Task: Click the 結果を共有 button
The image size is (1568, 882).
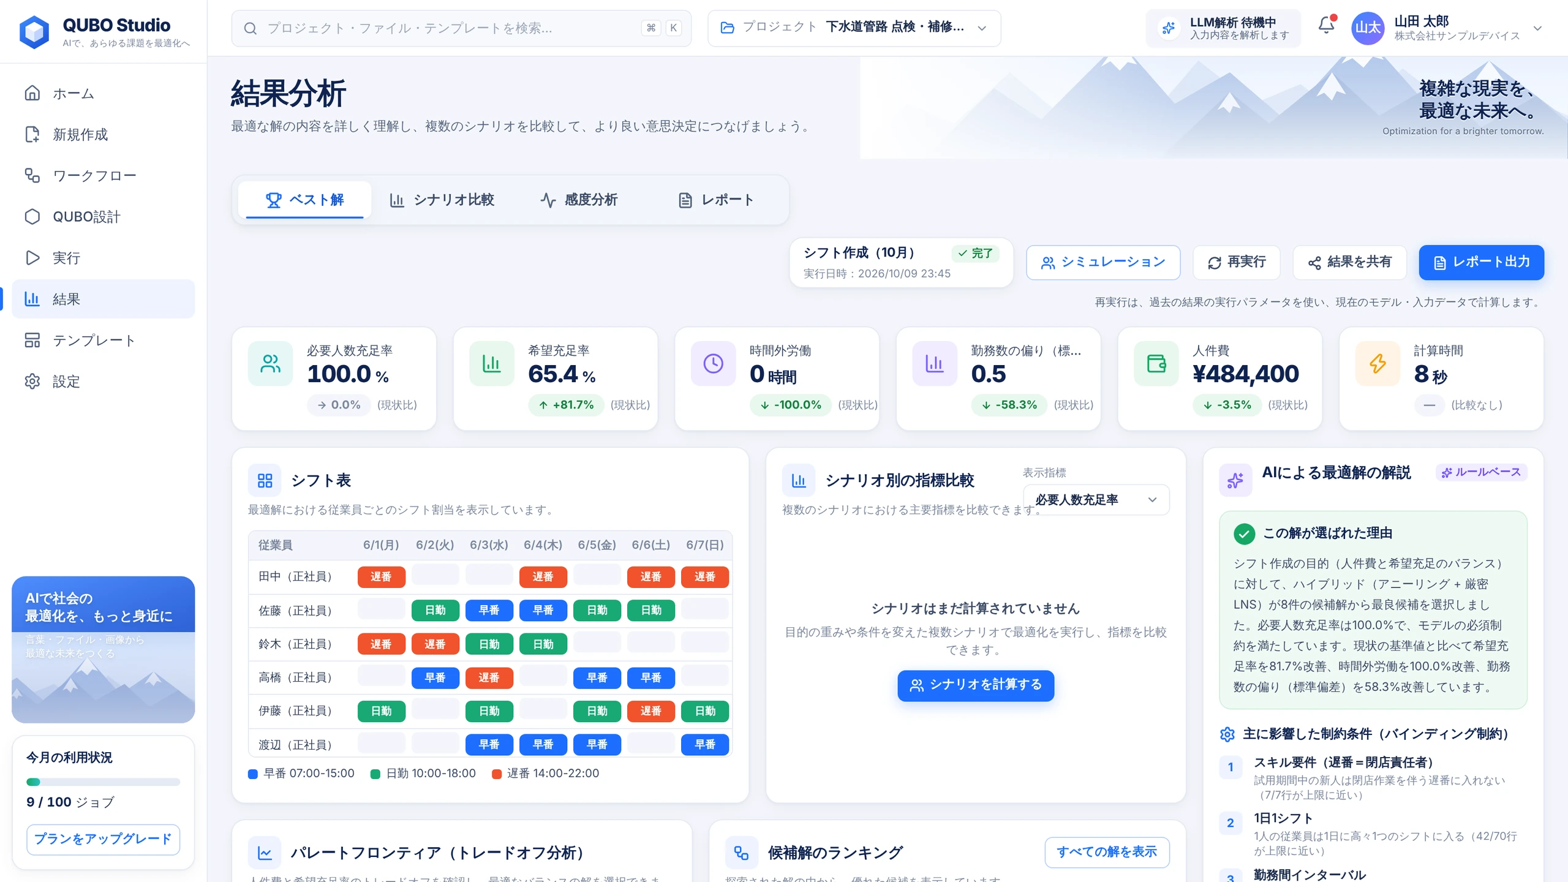Action: [1349, 262]
